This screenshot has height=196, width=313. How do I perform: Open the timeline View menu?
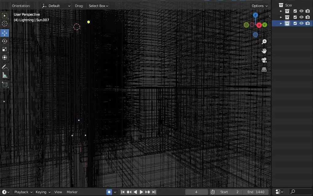click(x=58, y=192)
